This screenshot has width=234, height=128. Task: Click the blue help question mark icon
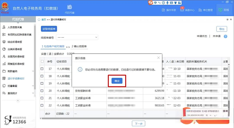click(226, 36)
